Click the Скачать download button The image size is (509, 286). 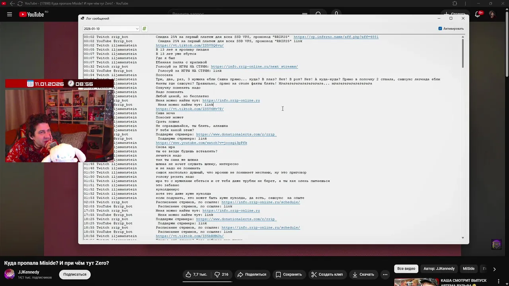(363, 274)
